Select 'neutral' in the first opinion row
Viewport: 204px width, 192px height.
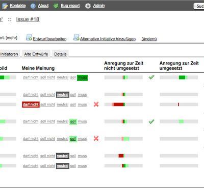(x=63, y=77)
